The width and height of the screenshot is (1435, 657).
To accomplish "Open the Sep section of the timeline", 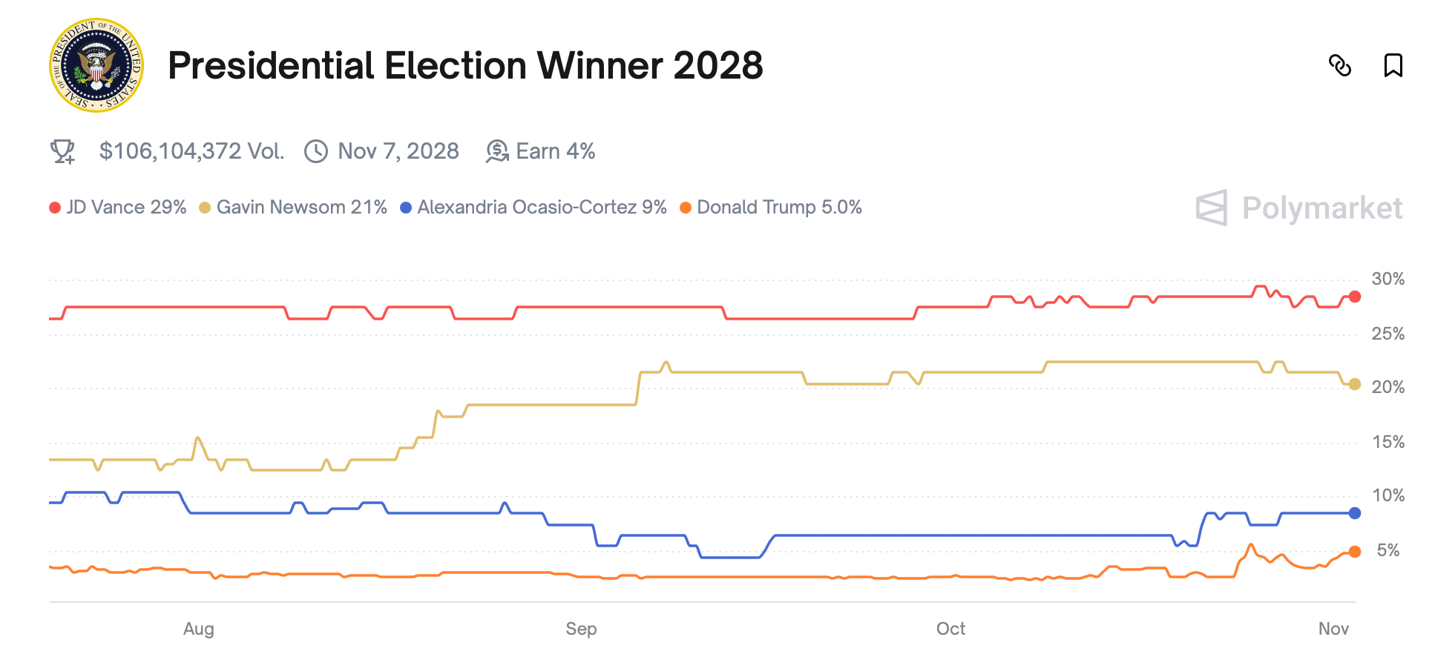I will tap(582, 628).
